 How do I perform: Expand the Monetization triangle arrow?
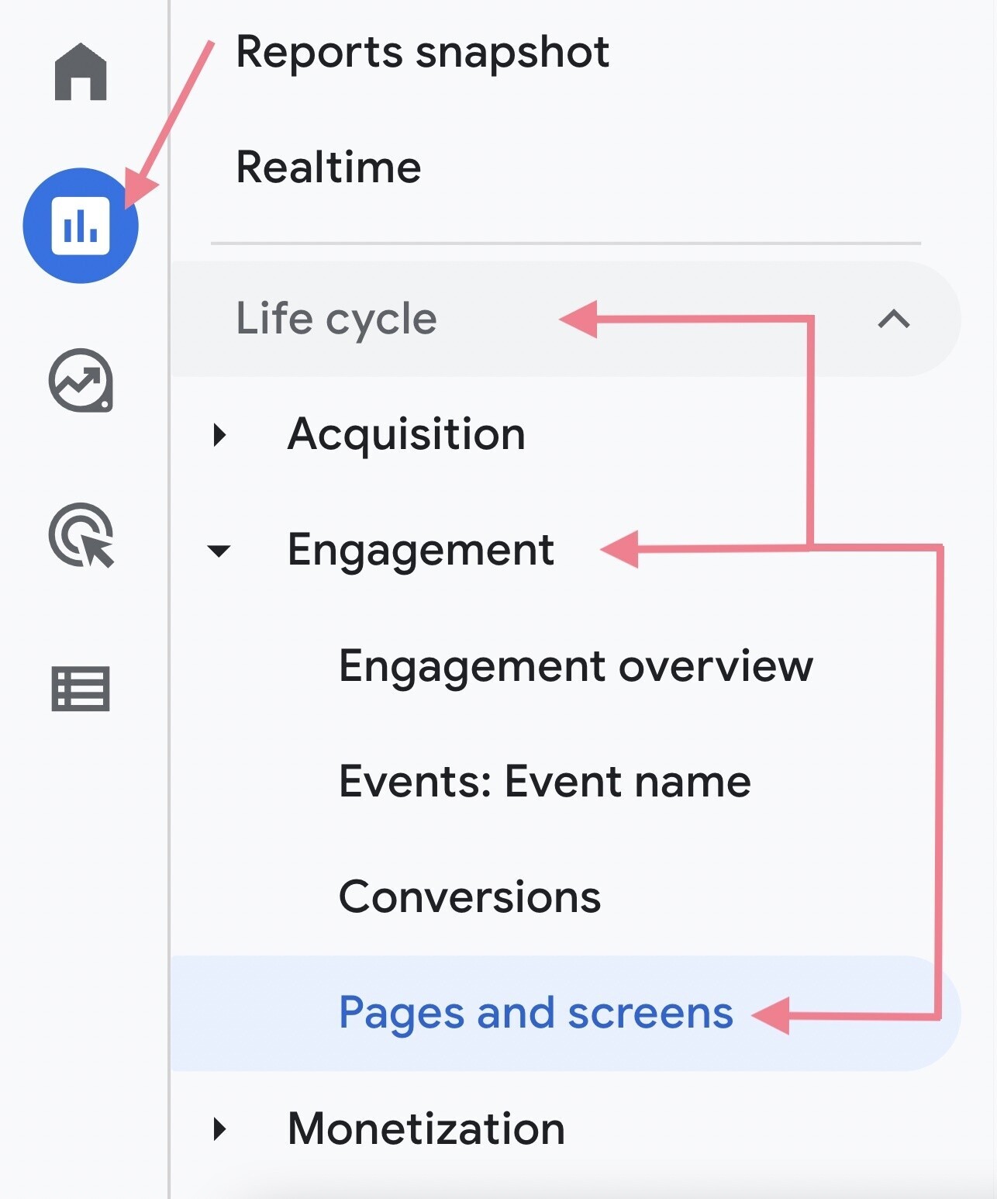[220, 1129]
